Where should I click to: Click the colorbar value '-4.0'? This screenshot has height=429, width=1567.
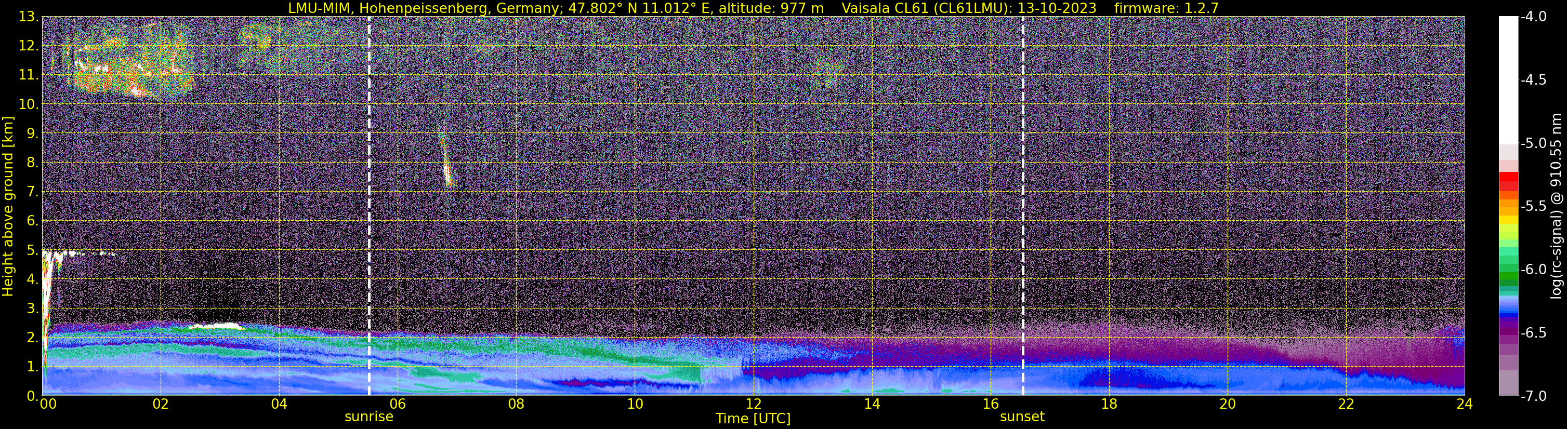(1533, 17)
